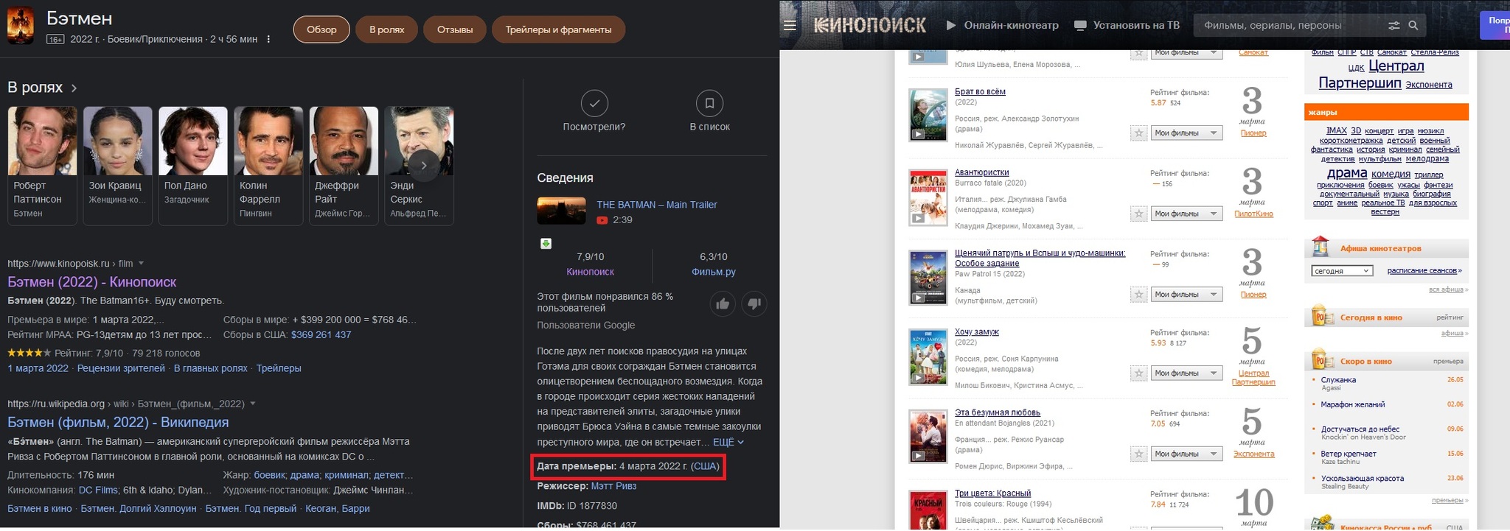Open Установить на ТВ menu item

click(x=1136, y=25)
